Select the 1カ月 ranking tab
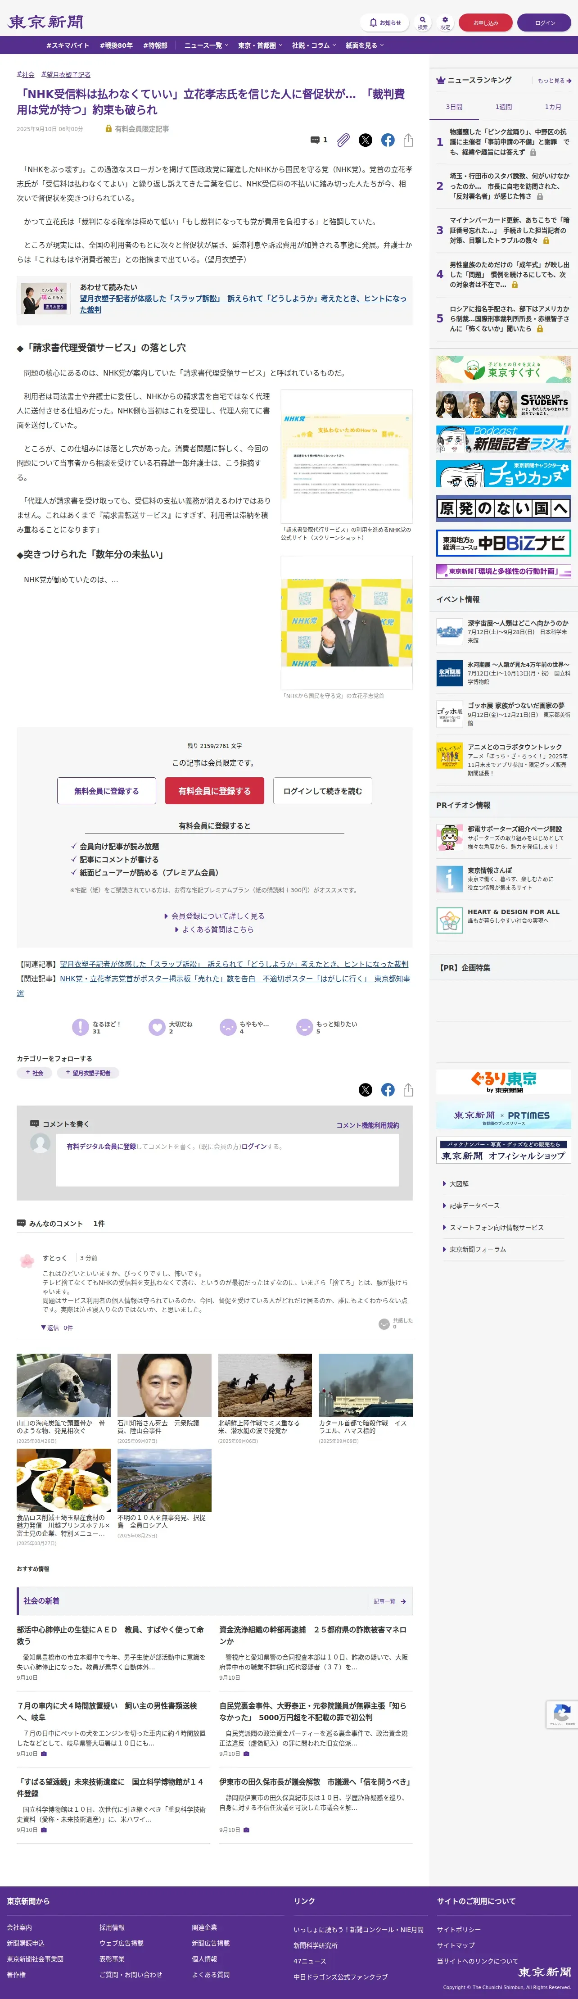Viewport: 578px width, 1999px height. pos(552,107)
